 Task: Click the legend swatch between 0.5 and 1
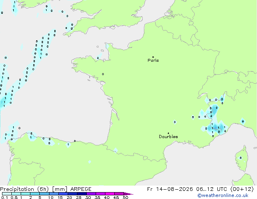pos(16,194)
